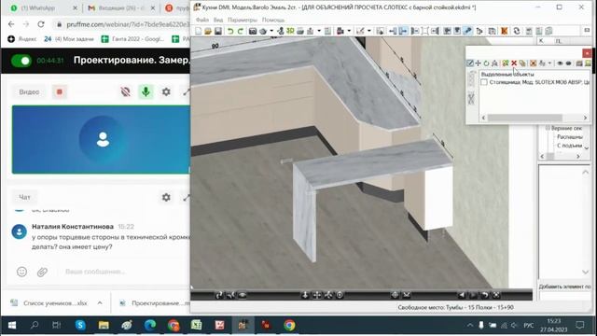Open the dropdown arrow next to the pencil chart icon
Image resolution: width=597 pixels, height=336 pixels.
point(369,31)
